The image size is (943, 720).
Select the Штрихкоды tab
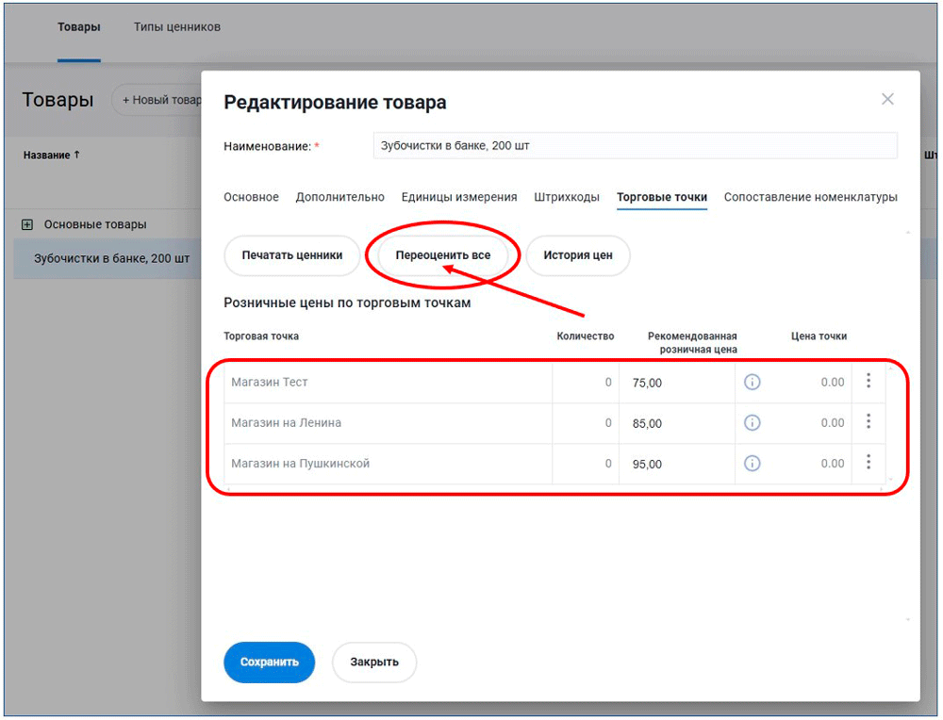566,197
